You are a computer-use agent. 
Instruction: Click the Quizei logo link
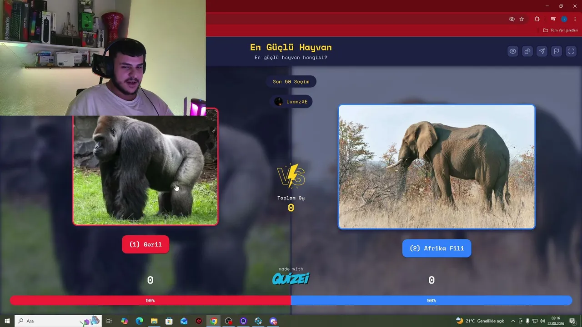(291, 278)
